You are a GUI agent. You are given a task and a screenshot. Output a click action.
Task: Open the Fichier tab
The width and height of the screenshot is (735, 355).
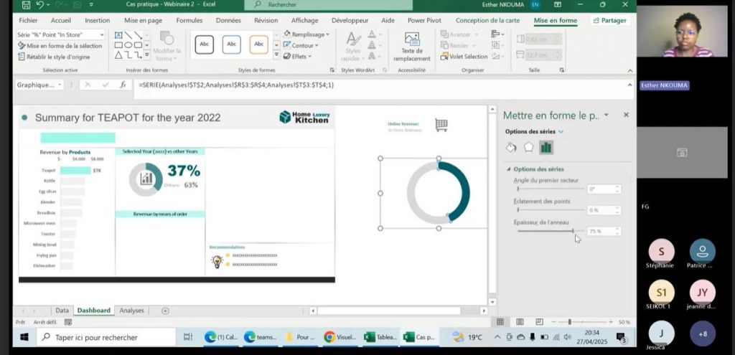coord(28,21)
